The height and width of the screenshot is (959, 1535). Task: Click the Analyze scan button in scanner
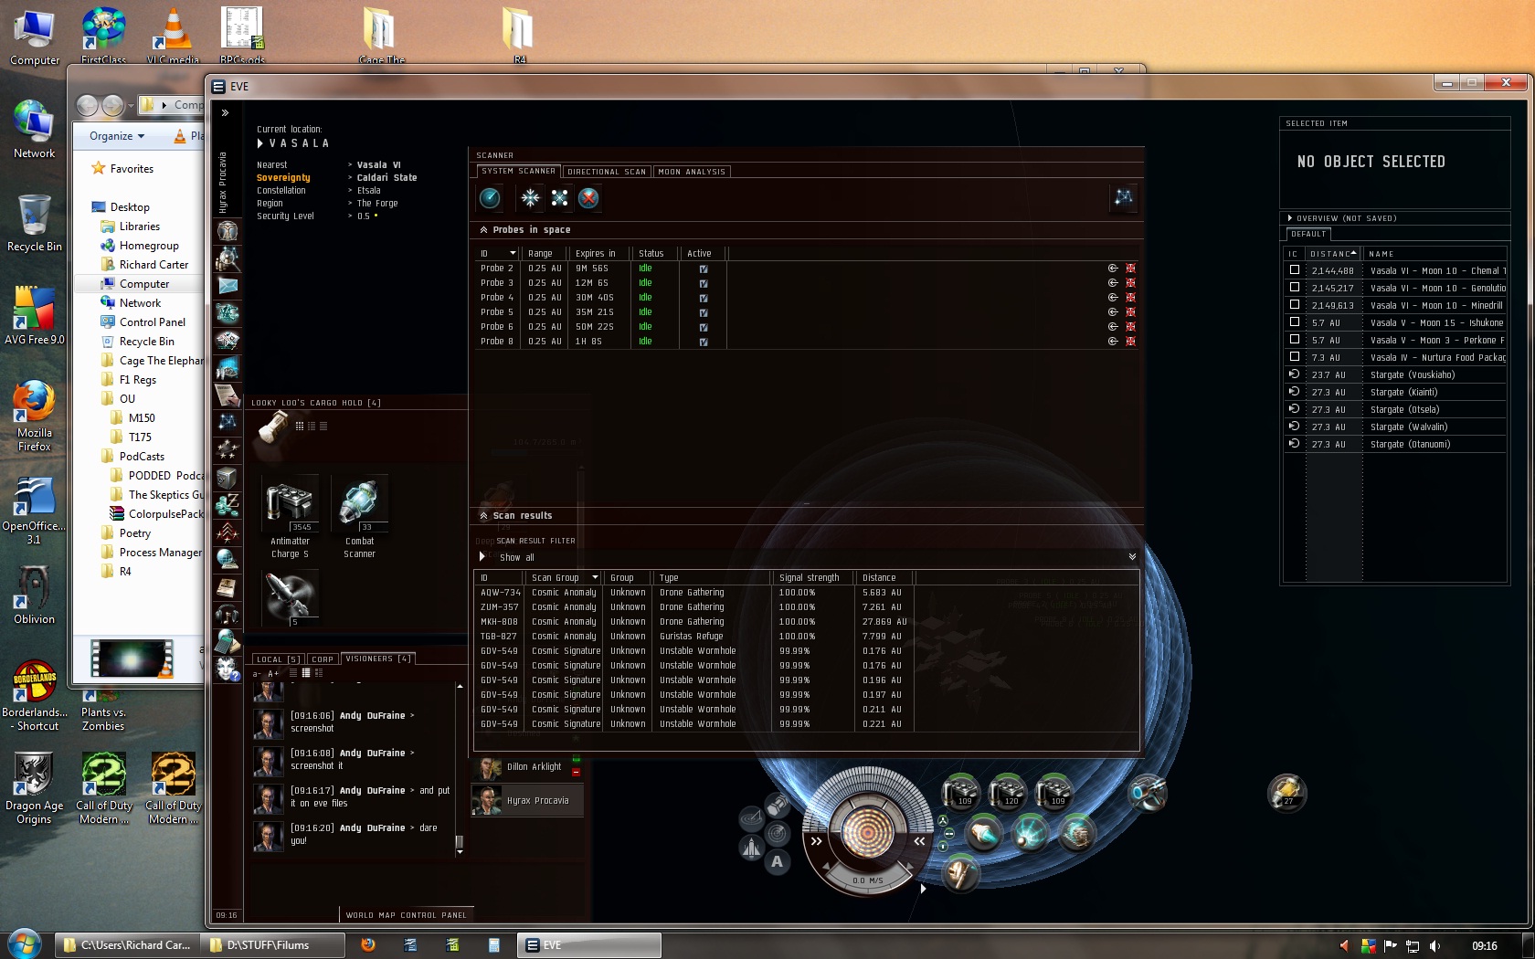(x=490, y=197)
